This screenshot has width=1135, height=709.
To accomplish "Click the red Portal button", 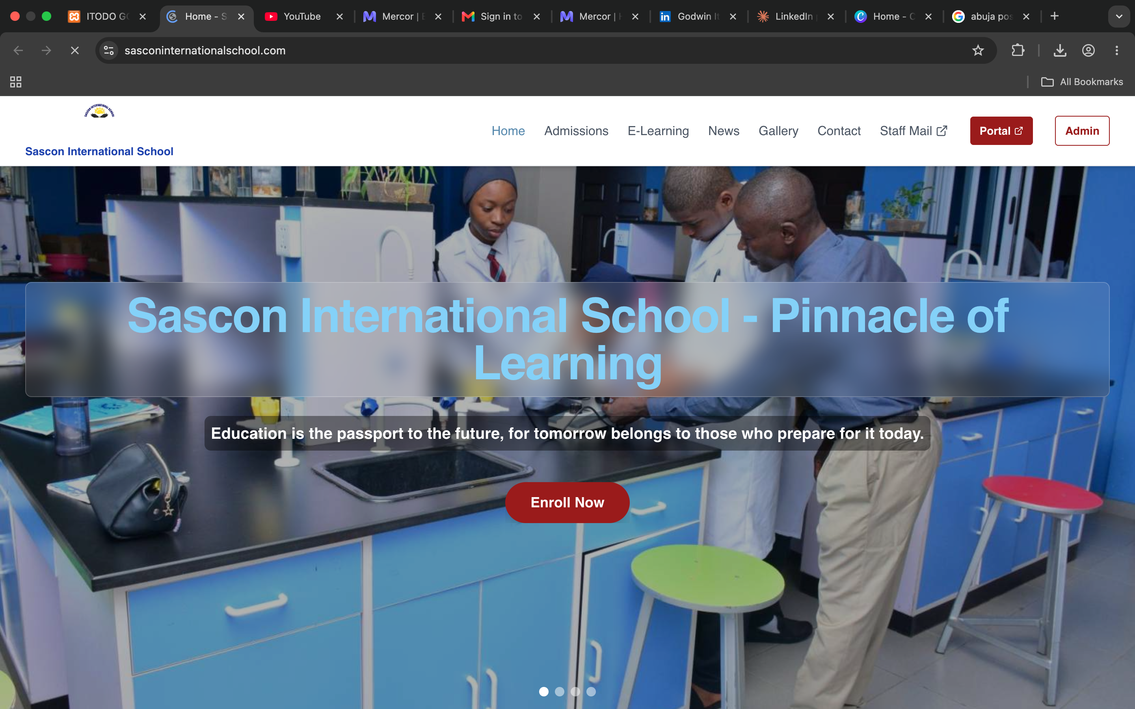I will (x=1001, y=131).
